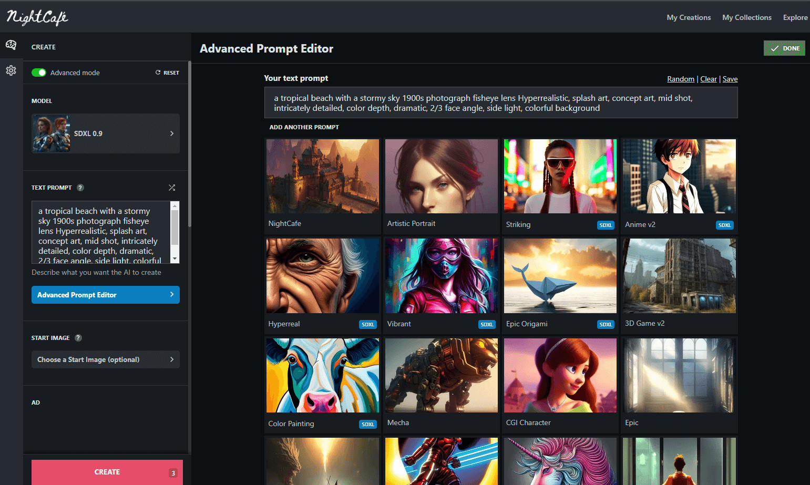Toggle Advanced mode switch off

click(39, 73)
